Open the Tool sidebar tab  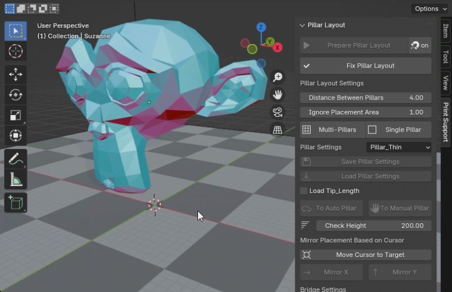tap(446, 57)
